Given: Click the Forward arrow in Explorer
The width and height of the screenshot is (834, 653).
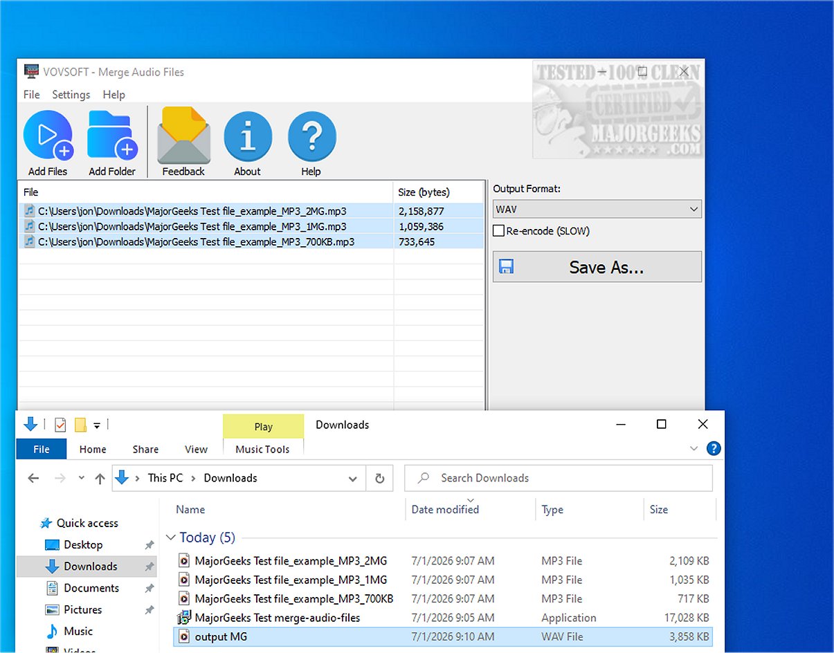Looking at the screenshot, I should click(x=60, y=478).
